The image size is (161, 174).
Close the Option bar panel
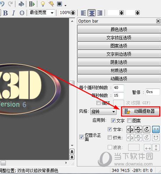pyautogui.click(x=158, y=21)
